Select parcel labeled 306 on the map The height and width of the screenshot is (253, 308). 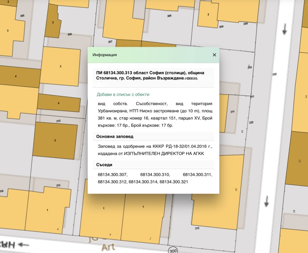69,34
